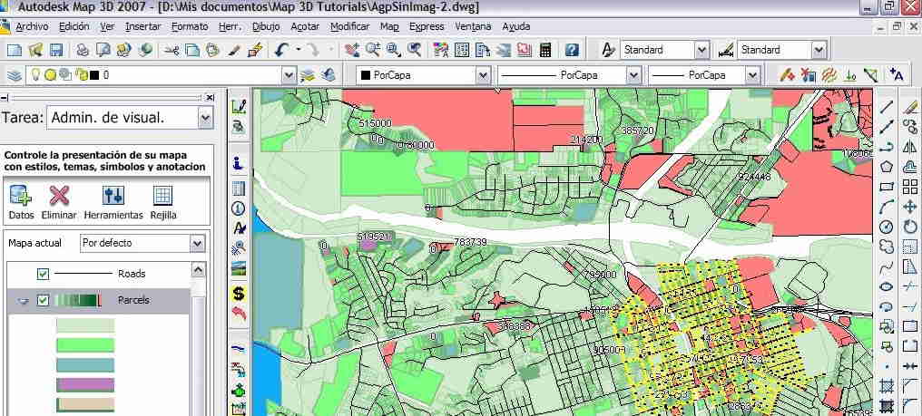
Task: Click the Save icon in the toolbar
Action: click(x=56, y=50)
